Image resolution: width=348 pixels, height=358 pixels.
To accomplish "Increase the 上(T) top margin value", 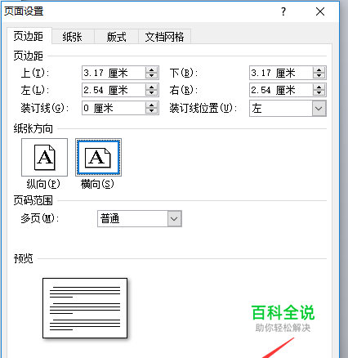I will pos(152,69).
